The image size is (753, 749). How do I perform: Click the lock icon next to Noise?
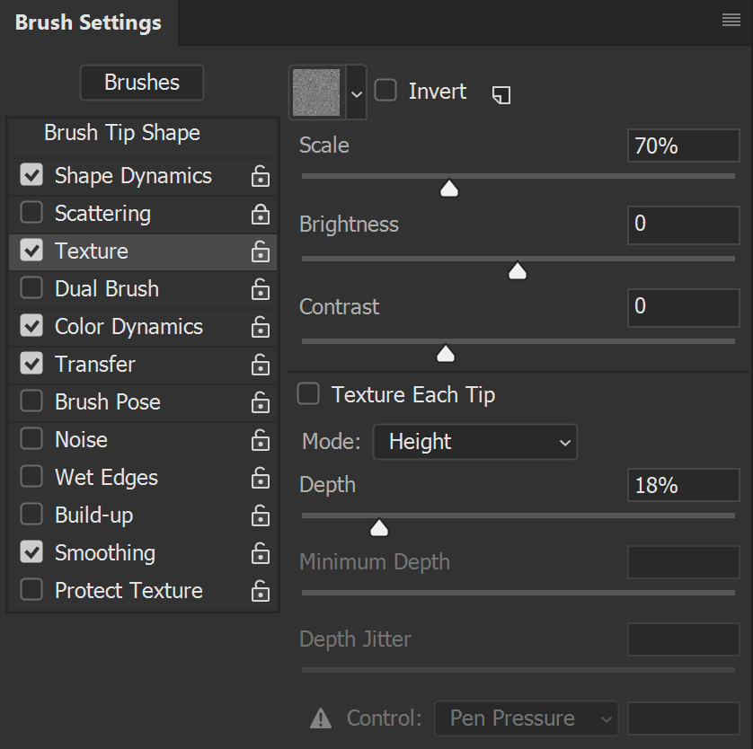click(261, 440)
